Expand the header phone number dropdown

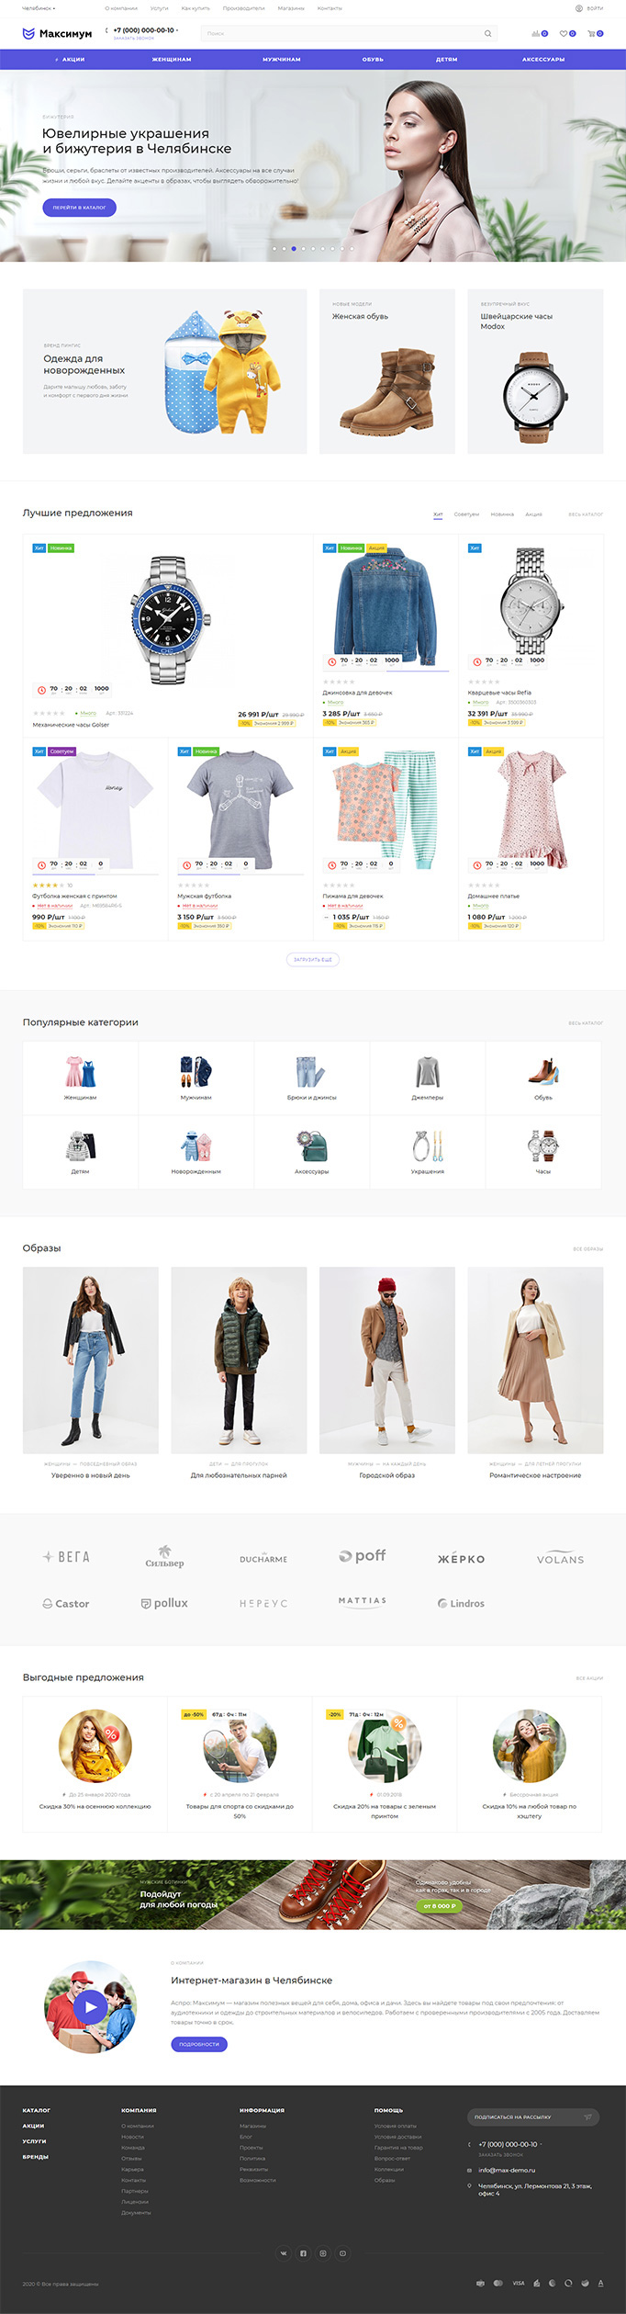click(177, 30)
